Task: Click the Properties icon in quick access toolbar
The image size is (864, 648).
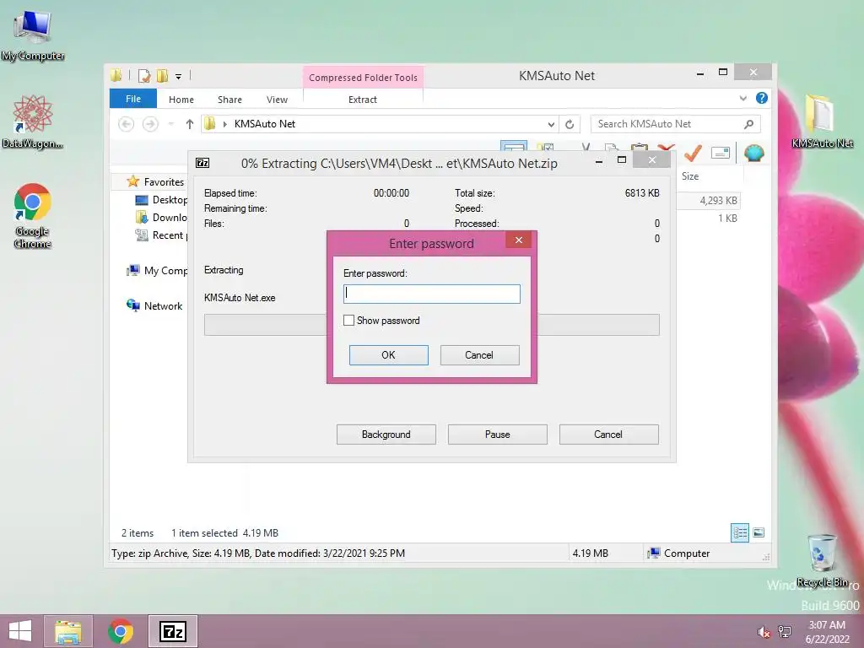Action: coord(144,75)
